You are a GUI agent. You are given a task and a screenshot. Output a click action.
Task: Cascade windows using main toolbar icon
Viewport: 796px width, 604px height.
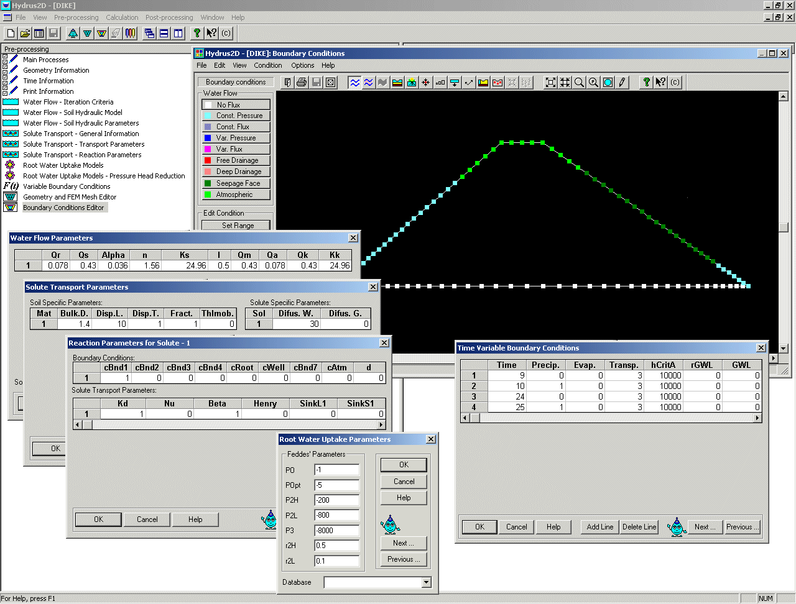[x=150, y=33]
